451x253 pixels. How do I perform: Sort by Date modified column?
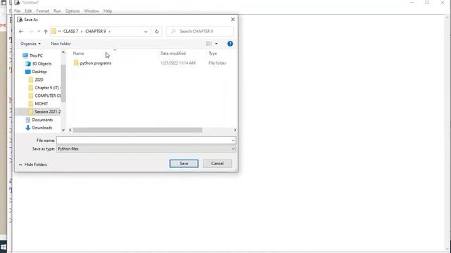coord(173,53)
